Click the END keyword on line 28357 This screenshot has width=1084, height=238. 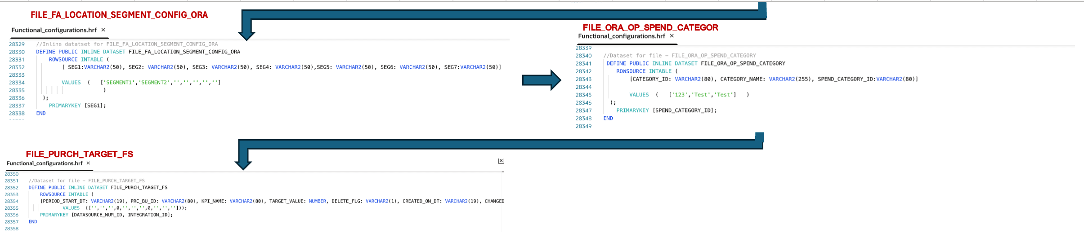(33, 222)
